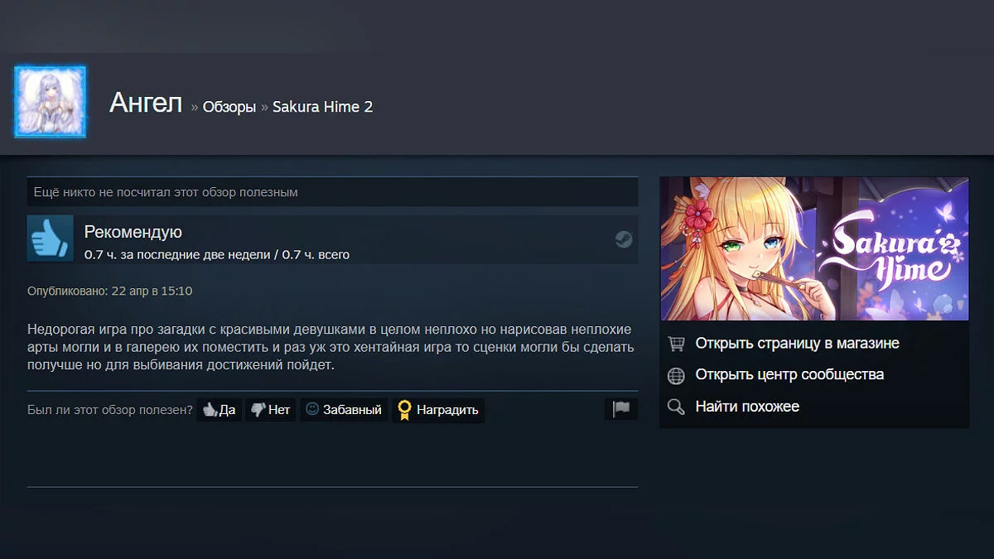Click the smiley face funny icon
This screenshot has width=994, height=559.
312,408
